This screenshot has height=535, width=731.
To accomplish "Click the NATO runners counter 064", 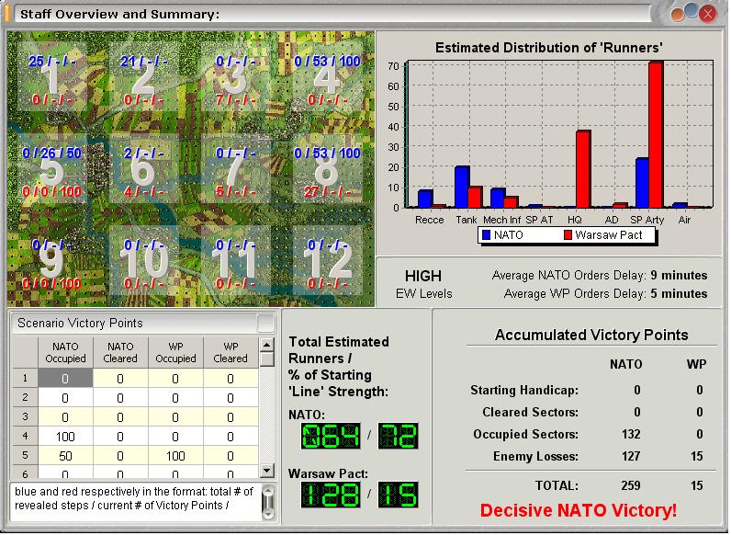I will pos(331,436).
